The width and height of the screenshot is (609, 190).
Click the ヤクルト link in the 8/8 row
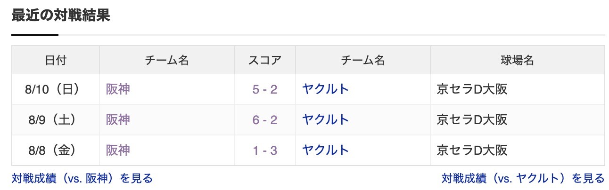tap(326, 150)
